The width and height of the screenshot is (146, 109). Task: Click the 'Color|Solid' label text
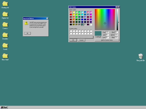pos(98,37)
